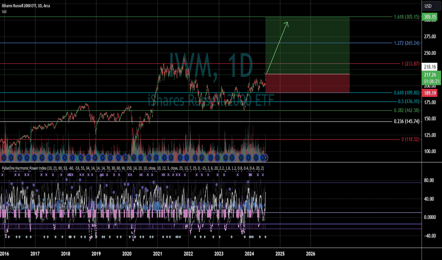Select the Vol indicator legend label
Image resolution: width=442 pixels, height=260 pixels.
click(4, 11)
